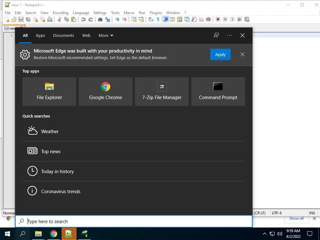Select Today in history quick search

(134, 171)
